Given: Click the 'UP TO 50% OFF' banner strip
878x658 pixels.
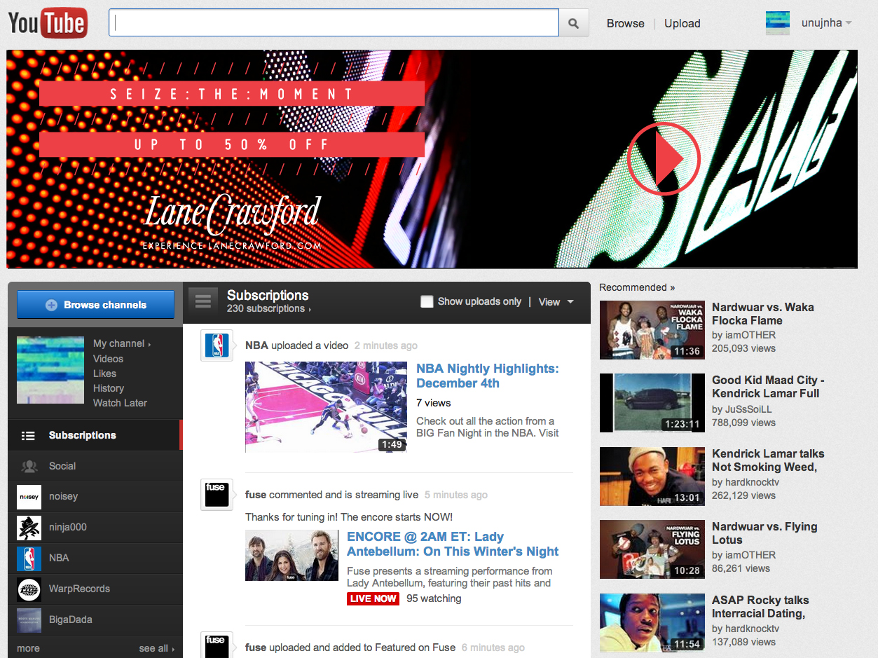Looking at the screenshot, I should click(232, 144).
